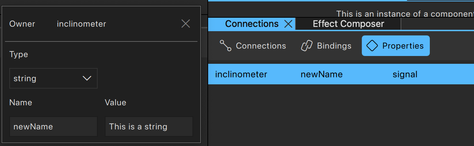
Task: Close the Connections tab with its X
Action: [x=288, y=24]
